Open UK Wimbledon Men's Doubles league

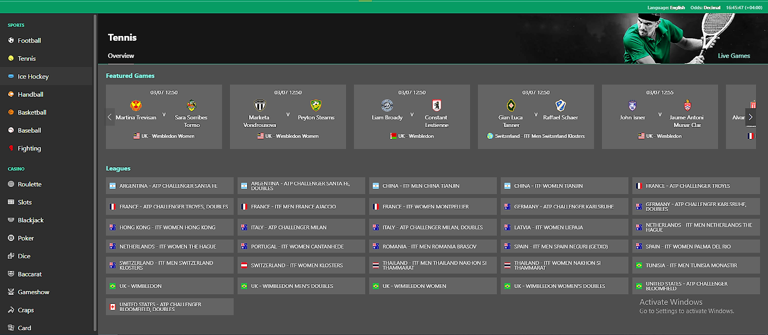pos(301,286)
